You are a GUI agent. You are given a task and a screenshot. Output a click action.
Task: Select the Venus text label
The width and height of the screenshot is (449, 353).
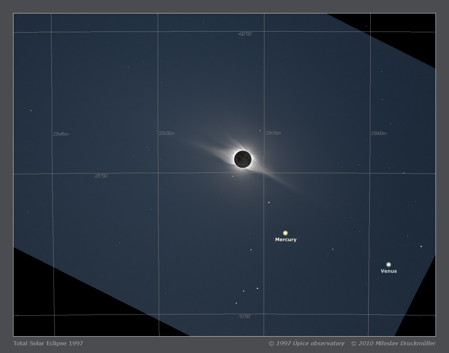[x=388, y=271]
